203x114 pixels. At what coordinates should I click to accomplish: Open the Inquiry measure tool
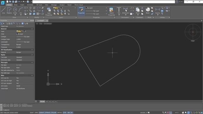[x=158, y=10]
